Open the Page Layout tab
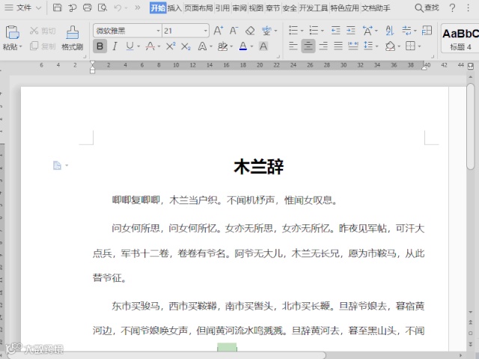Viewport: 479px width, 359px height. pyautogui.click(x=198, y=8)
